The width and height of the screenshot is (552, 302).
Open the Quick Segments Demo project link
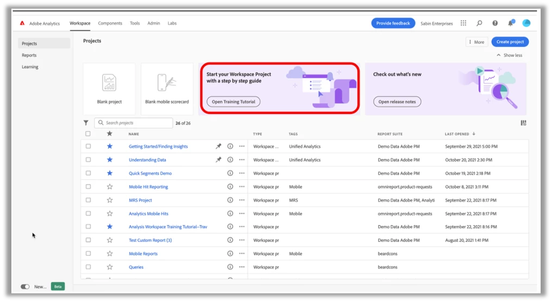[150, 174]
